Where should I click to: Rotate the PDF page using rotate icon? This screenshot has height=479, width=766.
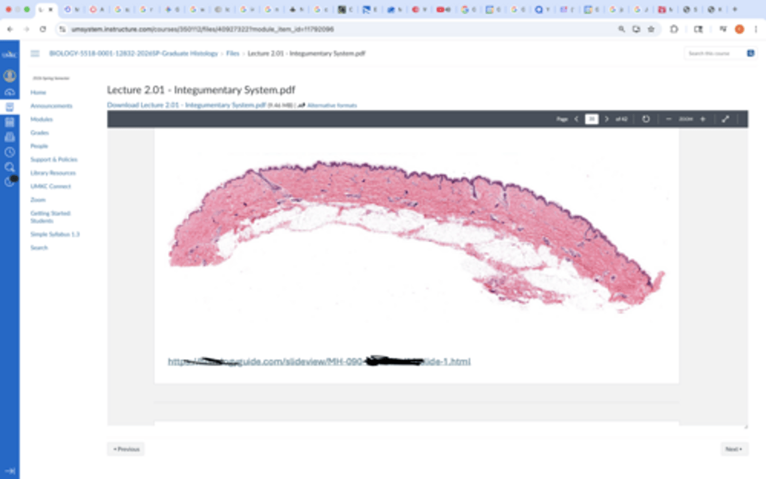point(646,119)
